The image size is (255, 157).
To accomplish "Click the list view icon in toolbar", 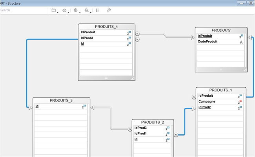I will (x=98, y=10).
